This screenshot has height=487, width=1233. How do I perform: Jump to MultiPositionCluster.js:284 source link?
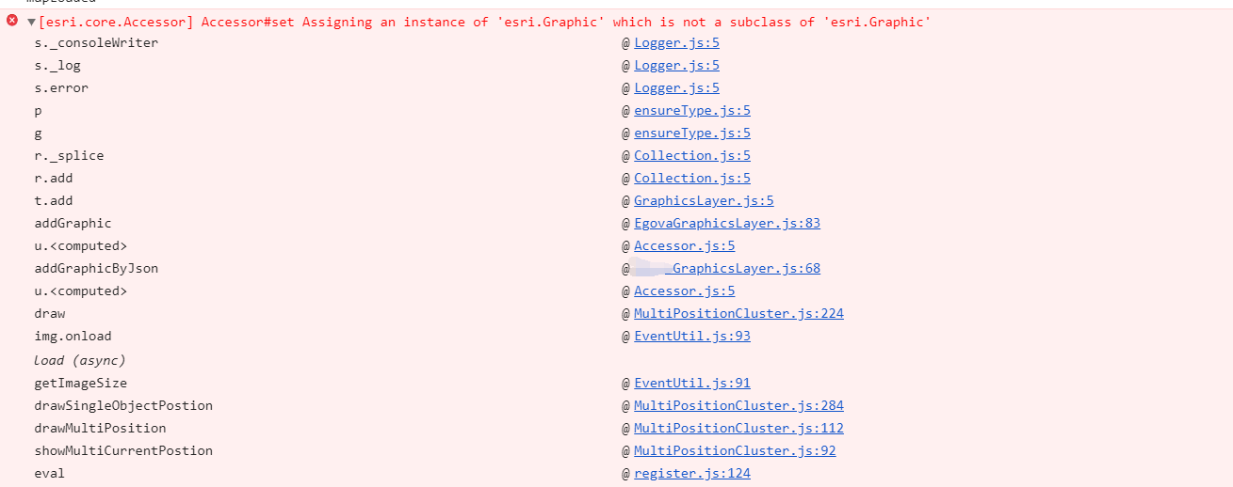[x=738, y=405]
